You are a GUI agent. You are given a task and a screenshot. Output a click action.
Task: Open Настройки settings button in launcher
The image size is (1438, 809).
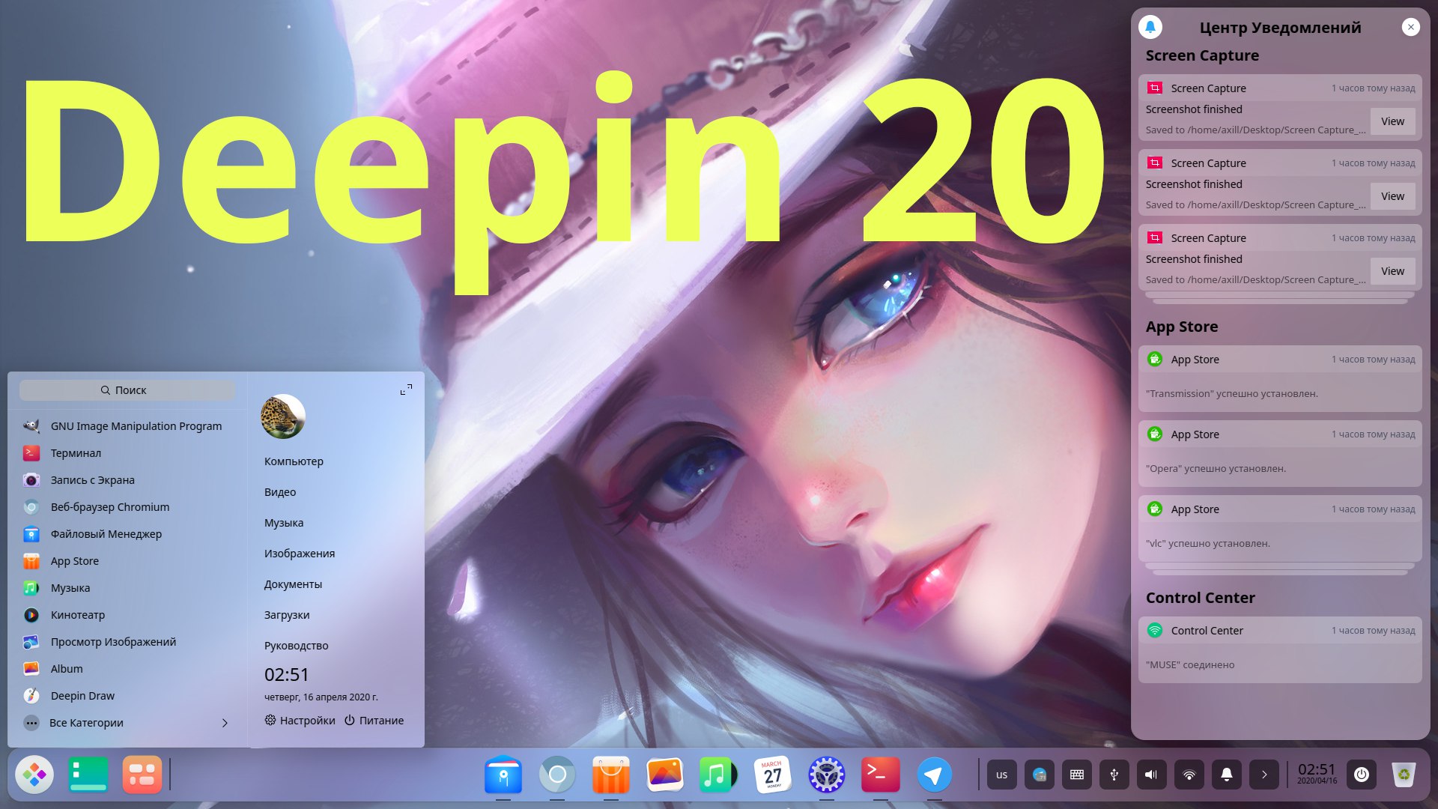tap(300, 721)
